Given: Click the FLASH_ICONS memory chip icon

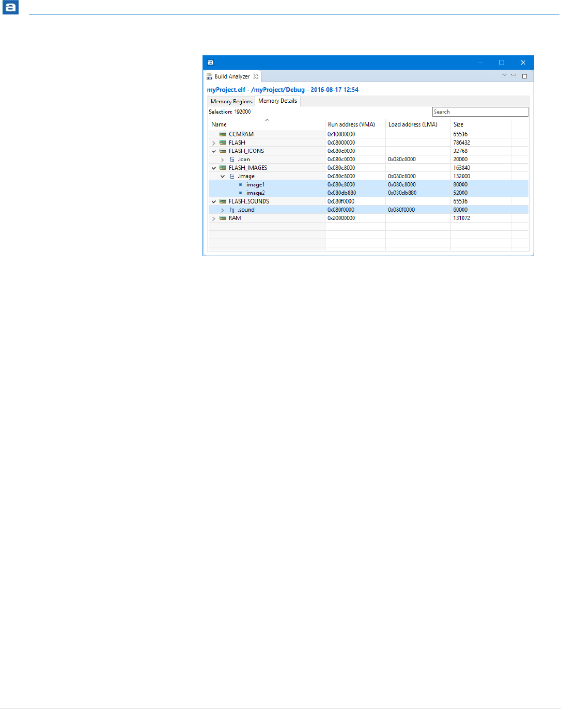Looking at the screenshot, I should coord(223,151).
